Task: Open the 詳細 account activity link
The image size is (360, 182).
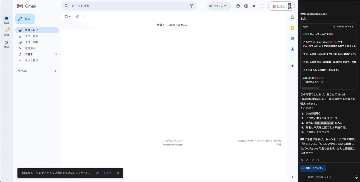Action: (279, 144)
